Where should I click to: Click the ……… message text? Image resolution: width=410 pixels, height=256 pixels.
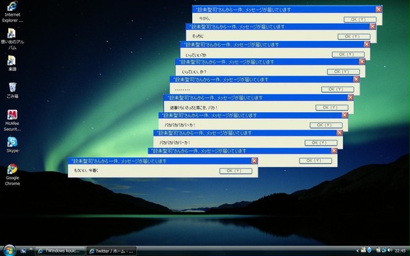point(182,90)
